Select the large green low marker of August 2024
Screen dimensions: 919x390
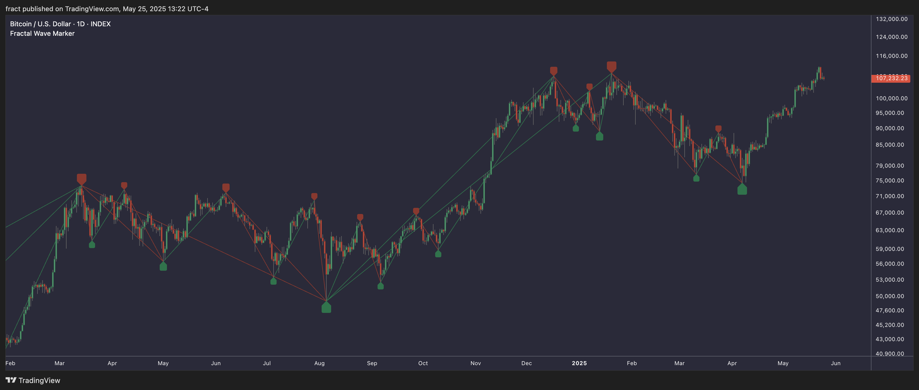coord(326,307)
